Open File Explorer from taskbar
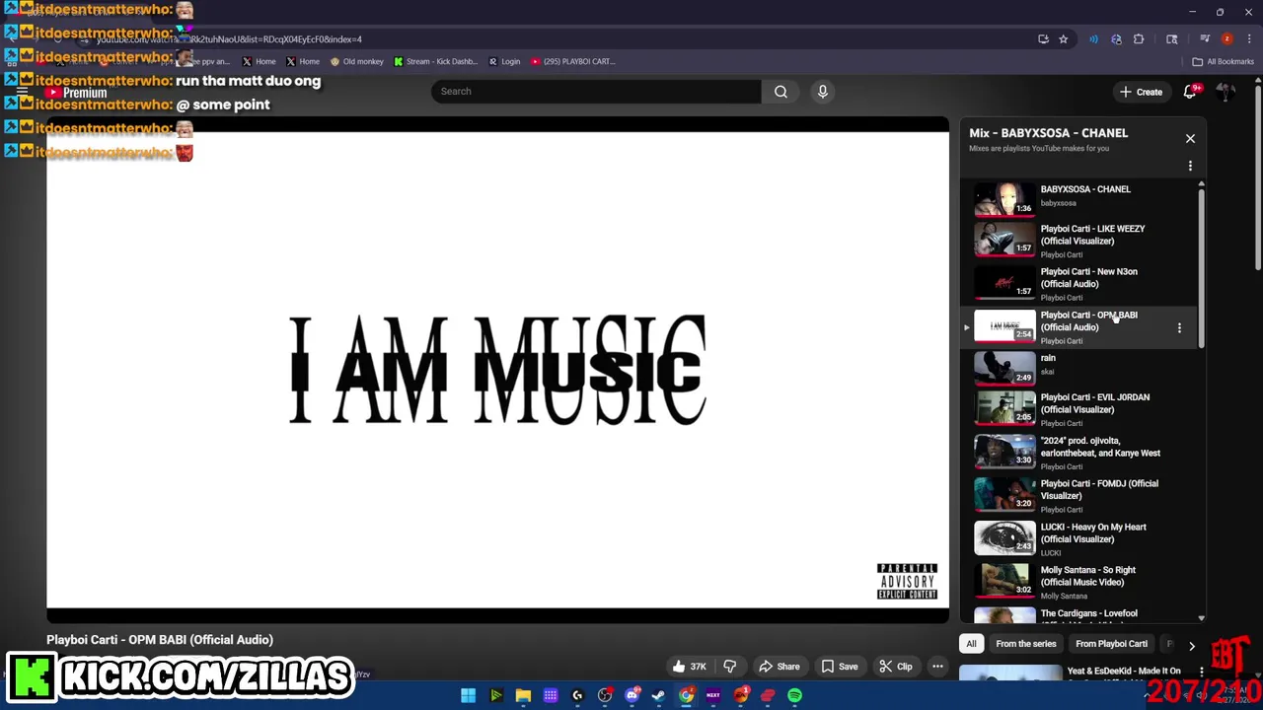1263x710 pixels. tap(523, 695)
